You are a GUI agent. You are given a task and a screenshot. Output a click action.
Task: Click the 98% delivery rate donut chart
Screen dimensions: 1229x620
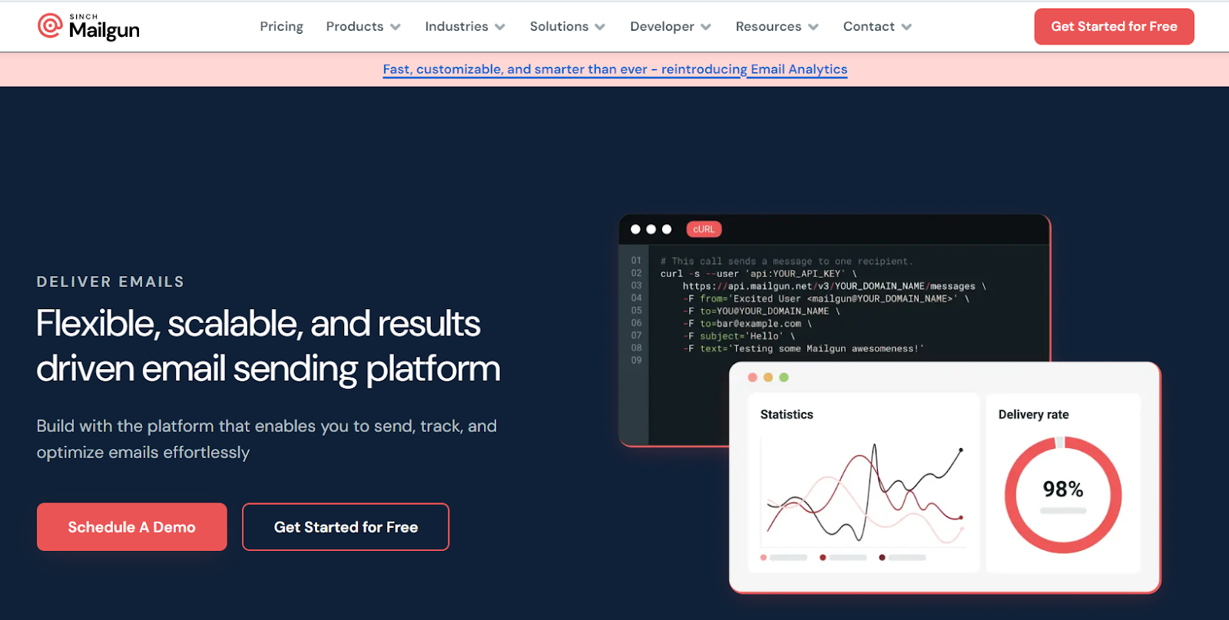click(x=1063, y=495)
